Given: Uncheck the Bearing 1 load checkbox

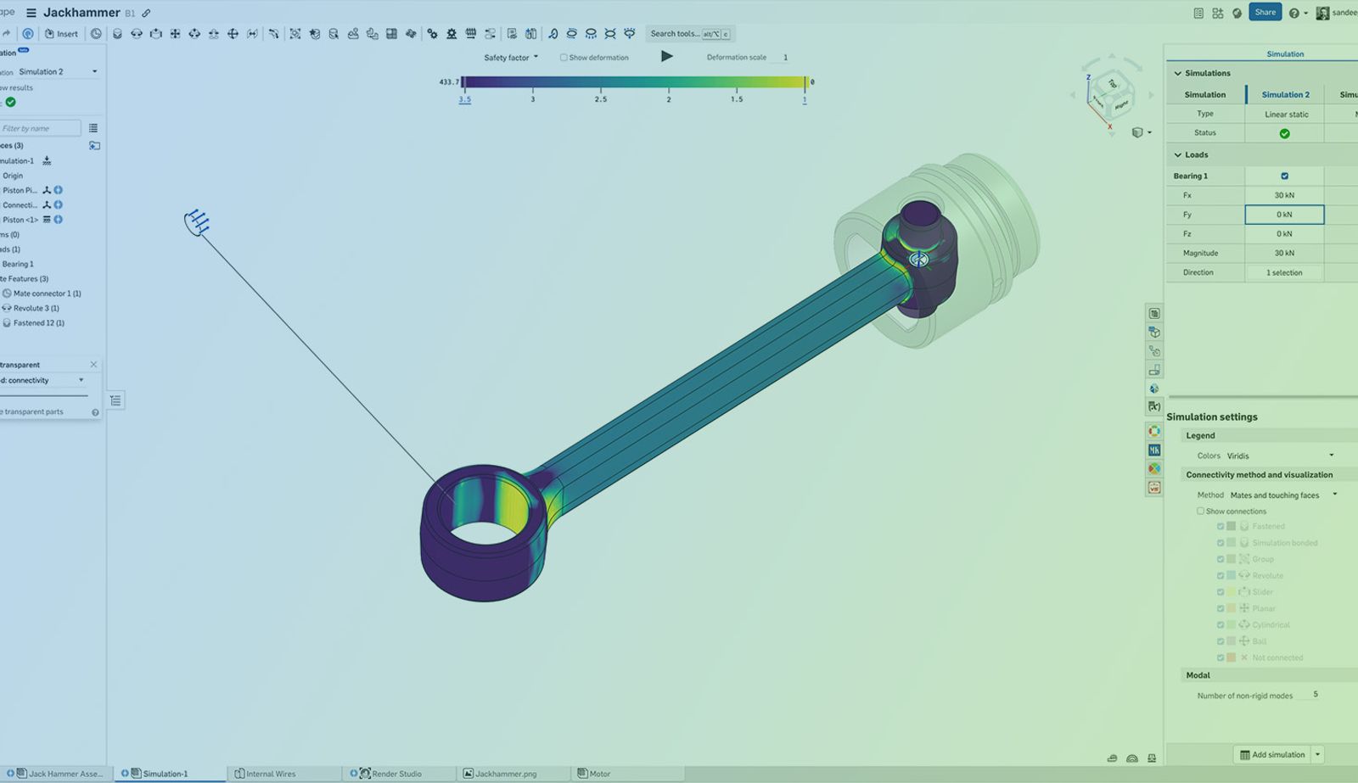Looking at the screenshot, I should tap(1284, 176).
